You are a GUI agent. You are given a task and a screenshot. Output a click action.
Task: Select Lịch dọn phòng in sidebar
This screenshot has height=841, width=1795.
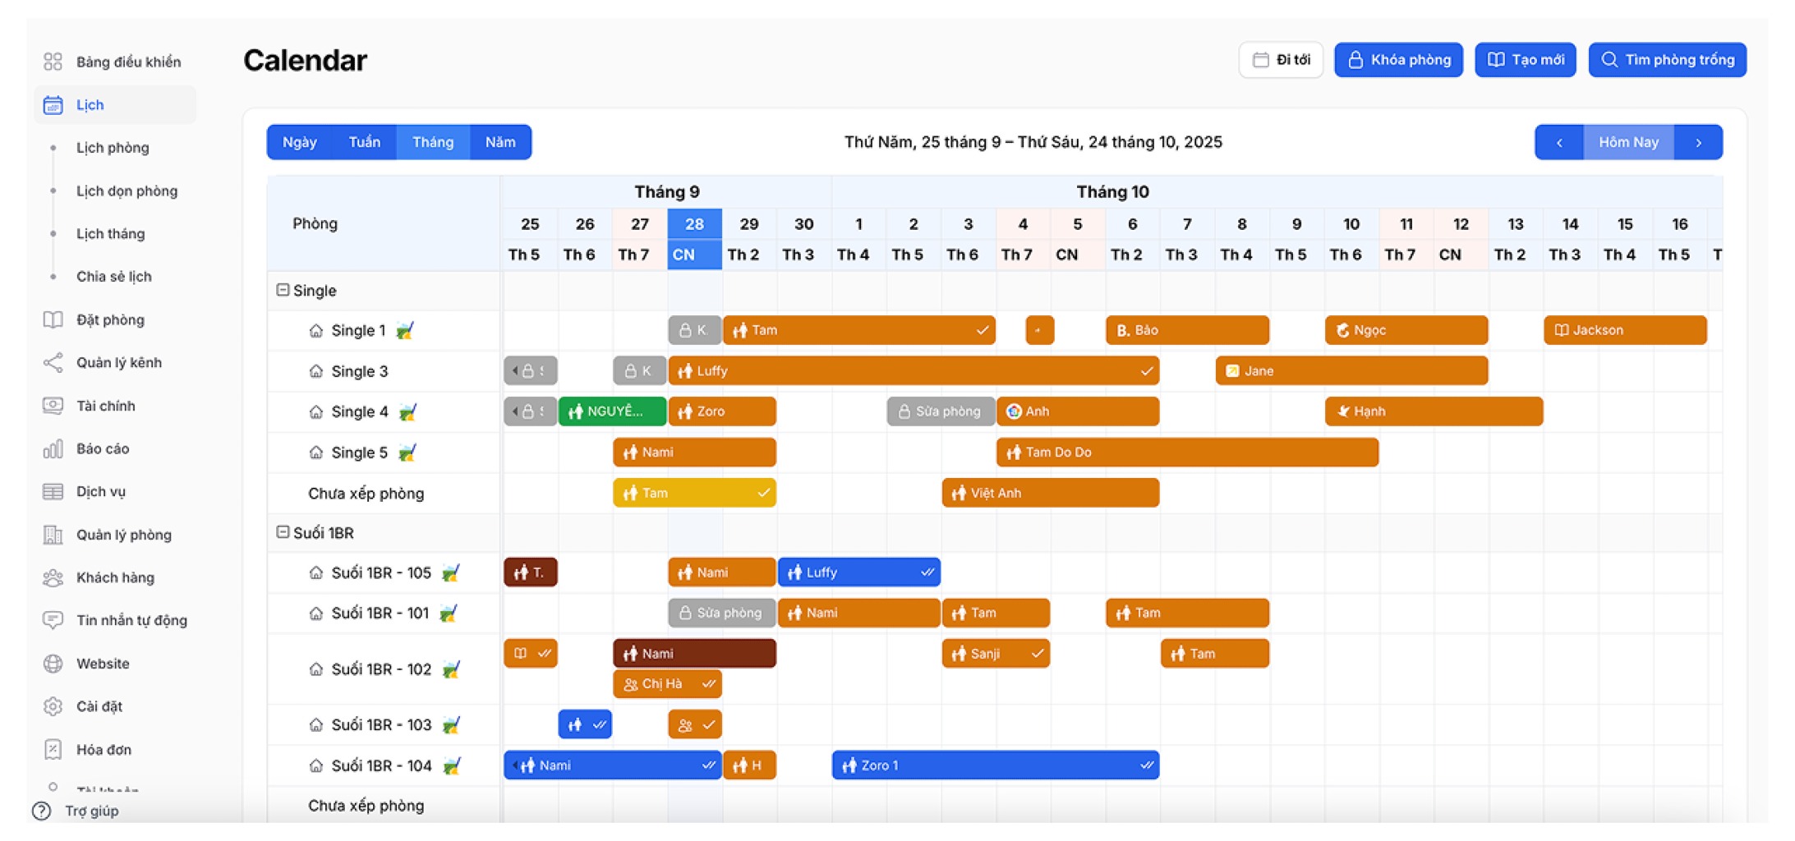(127, 191)
